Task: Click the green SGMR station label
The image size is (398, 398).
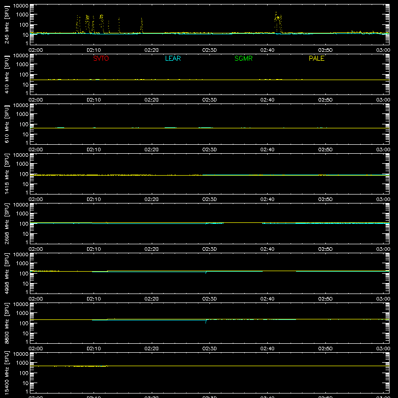Action: pos(243,58)
